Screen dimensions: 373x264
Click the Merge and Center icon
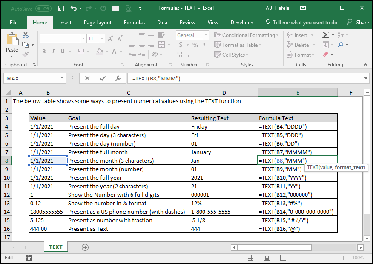coord(162,44)
